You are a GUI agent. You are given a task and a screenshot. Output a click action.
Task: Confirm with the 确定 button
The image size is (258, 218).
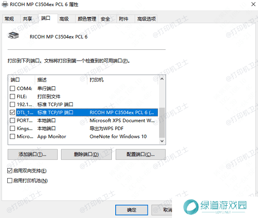[x=132, y=210]
